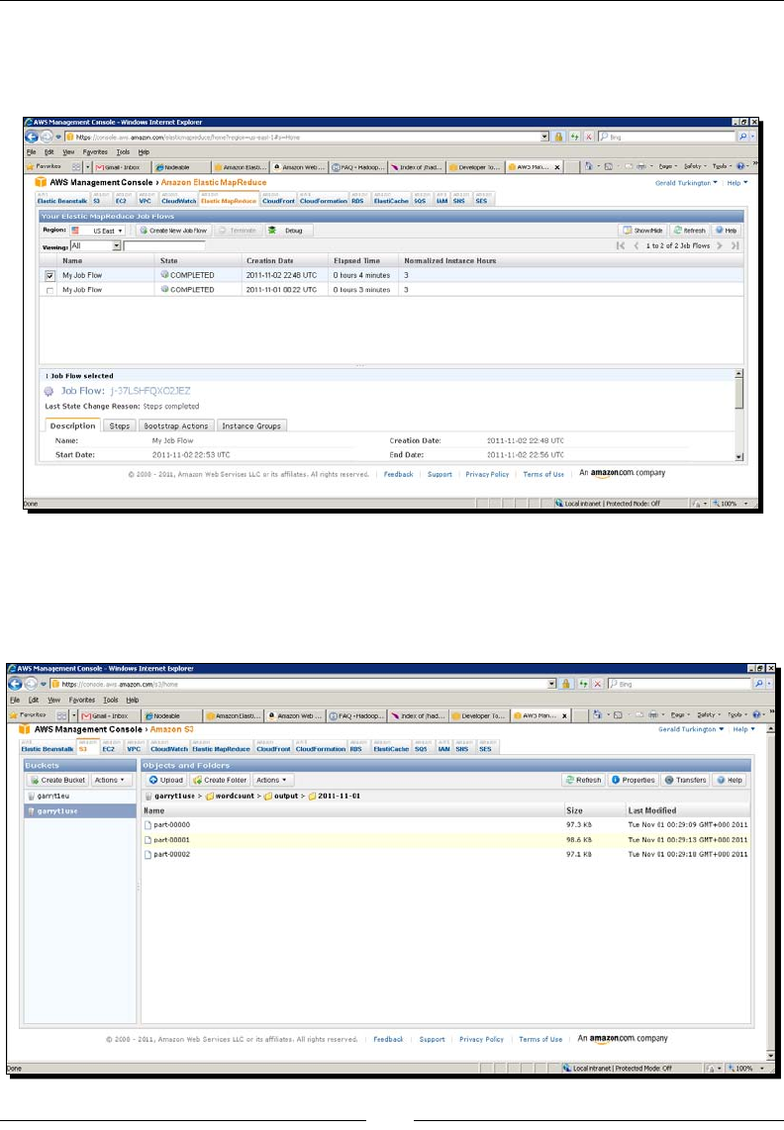Select the garryt1use bucket in bucket list
This screenshot has width=784, height=1130.
coord(80,810)
